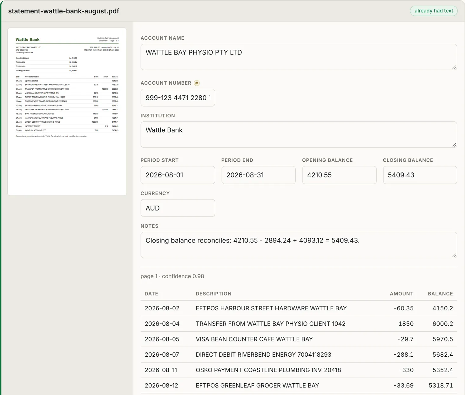
Task: Click the Opening Balance field 4210.55
Action: [339, 175]
